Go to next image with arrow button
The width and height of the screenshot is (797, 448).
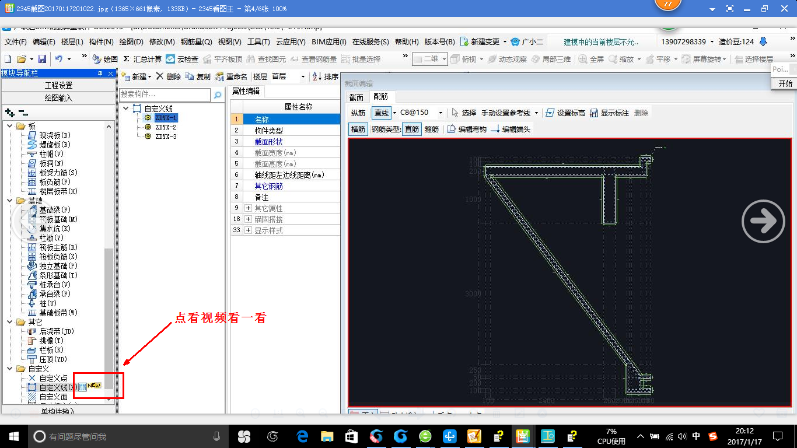(x=763, y=221)
